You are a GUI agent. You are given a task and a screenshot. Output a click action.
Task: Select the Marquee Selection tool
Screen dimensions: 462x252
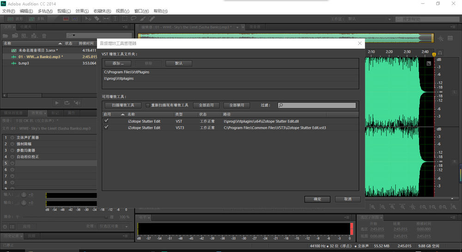(x=125, y=19)
